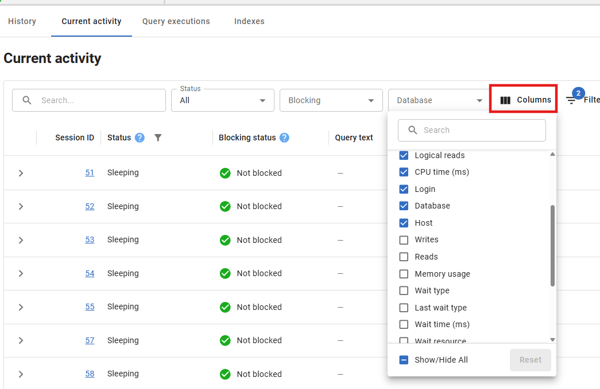Uncheck the Logical reads column checkbox
600x389 pixels.
404,155
